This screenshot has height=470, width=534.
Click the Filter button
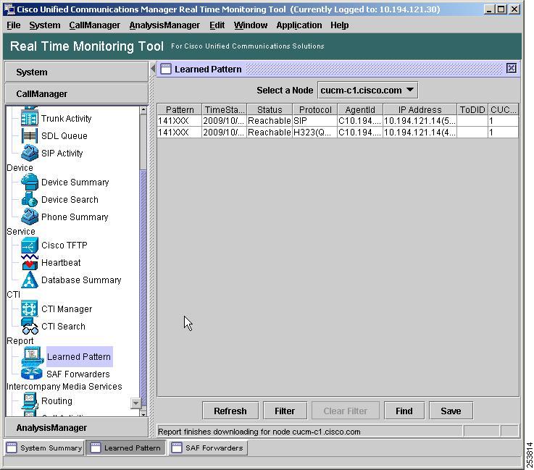285,411
